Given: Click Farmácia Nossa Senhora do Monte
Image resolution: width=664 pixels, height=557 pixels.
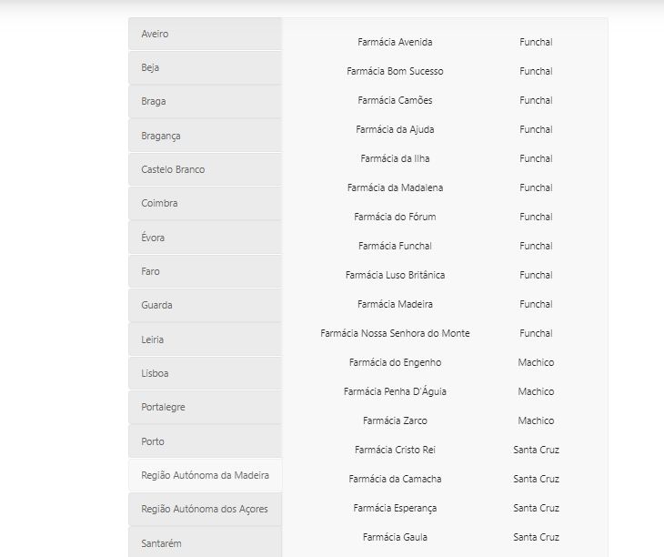Looking at the screenshot, I should [x=395, y=333].
